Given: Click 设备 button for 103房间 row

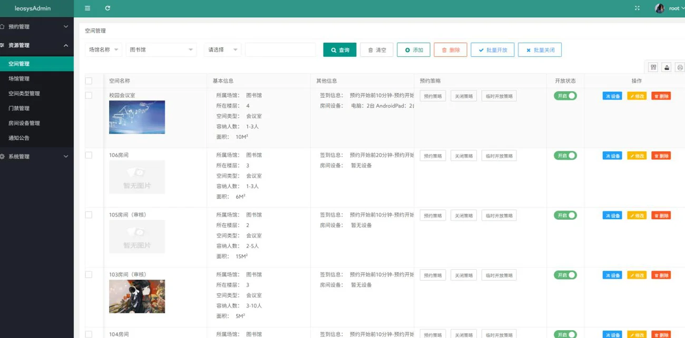Looking at the screenshot, I should [612, 275].
